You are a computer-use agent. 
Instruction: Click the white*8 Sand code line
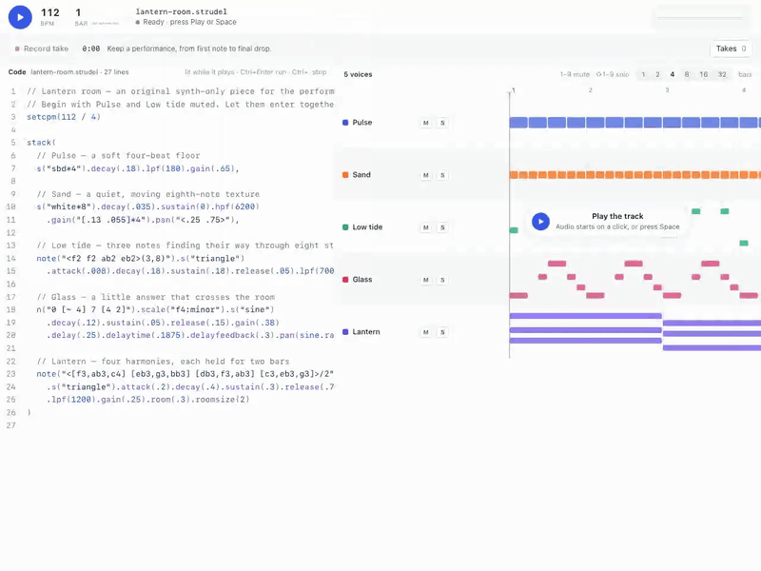(148, 207)
